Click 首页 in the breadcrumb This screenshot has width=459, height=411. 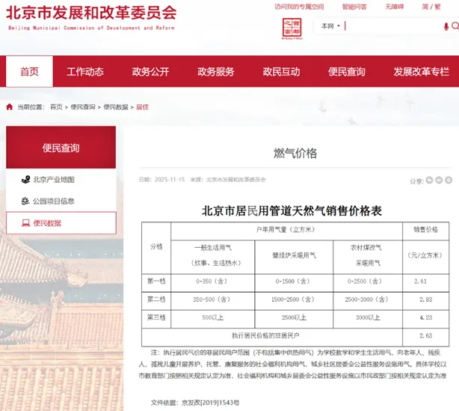coord(56,107)
